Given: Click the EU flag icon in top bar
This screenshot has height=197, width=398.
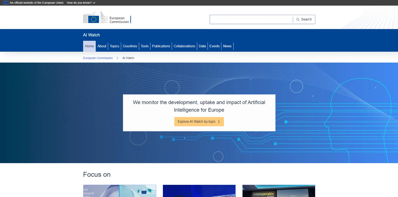Looking at the screenshot, I should point(5,3).
